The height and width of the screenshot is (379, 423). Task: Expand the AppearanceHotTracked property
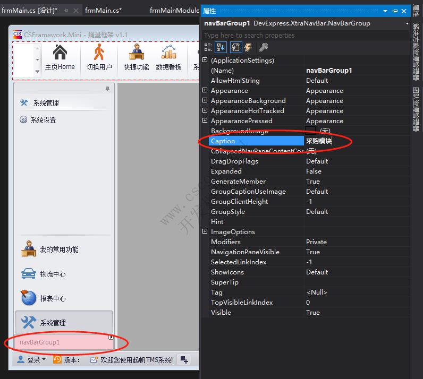[x=205, y=110]
